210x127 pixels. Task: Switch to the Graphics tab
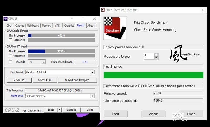click(69, 26)
